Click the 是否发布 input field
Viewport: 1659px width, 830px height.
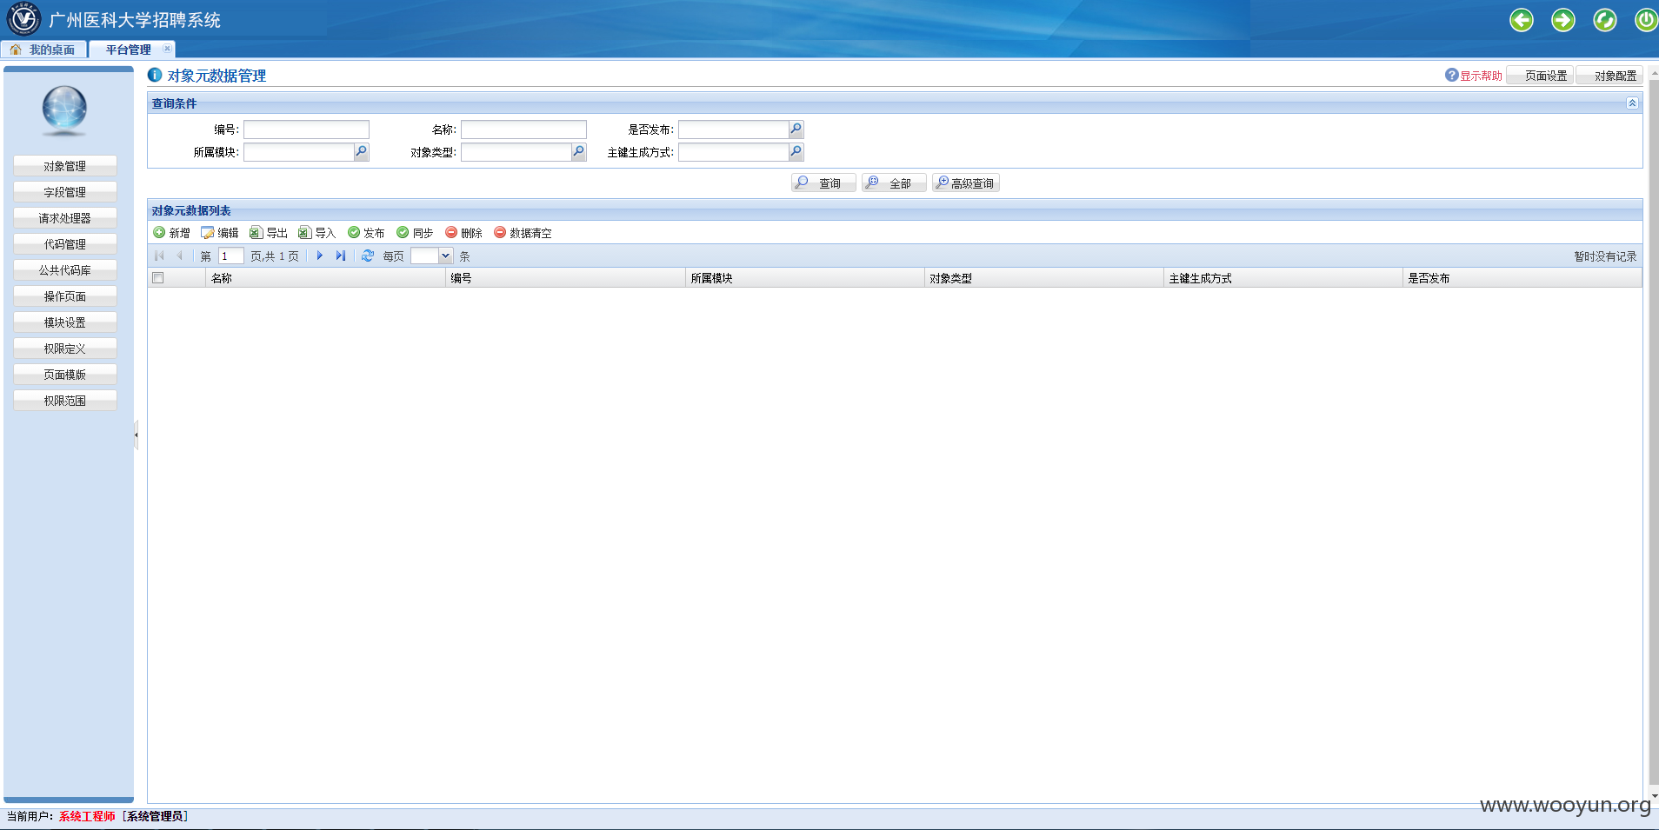[733, 129]
